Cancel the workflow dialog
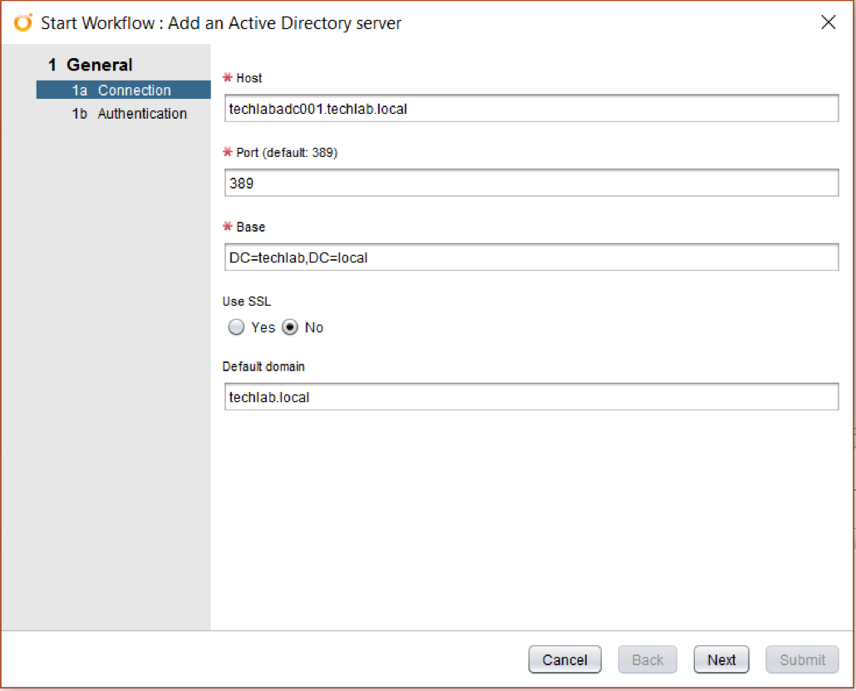This screenshot has height=691, width=856. pos(564,660)
